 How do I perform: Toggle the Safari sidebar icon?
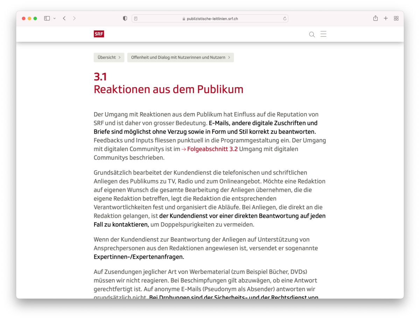pyautogui.click(x=47, y=19)
